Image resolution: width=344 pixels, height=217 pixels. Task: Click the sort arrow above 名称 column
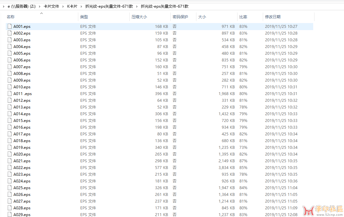[41, 13]
